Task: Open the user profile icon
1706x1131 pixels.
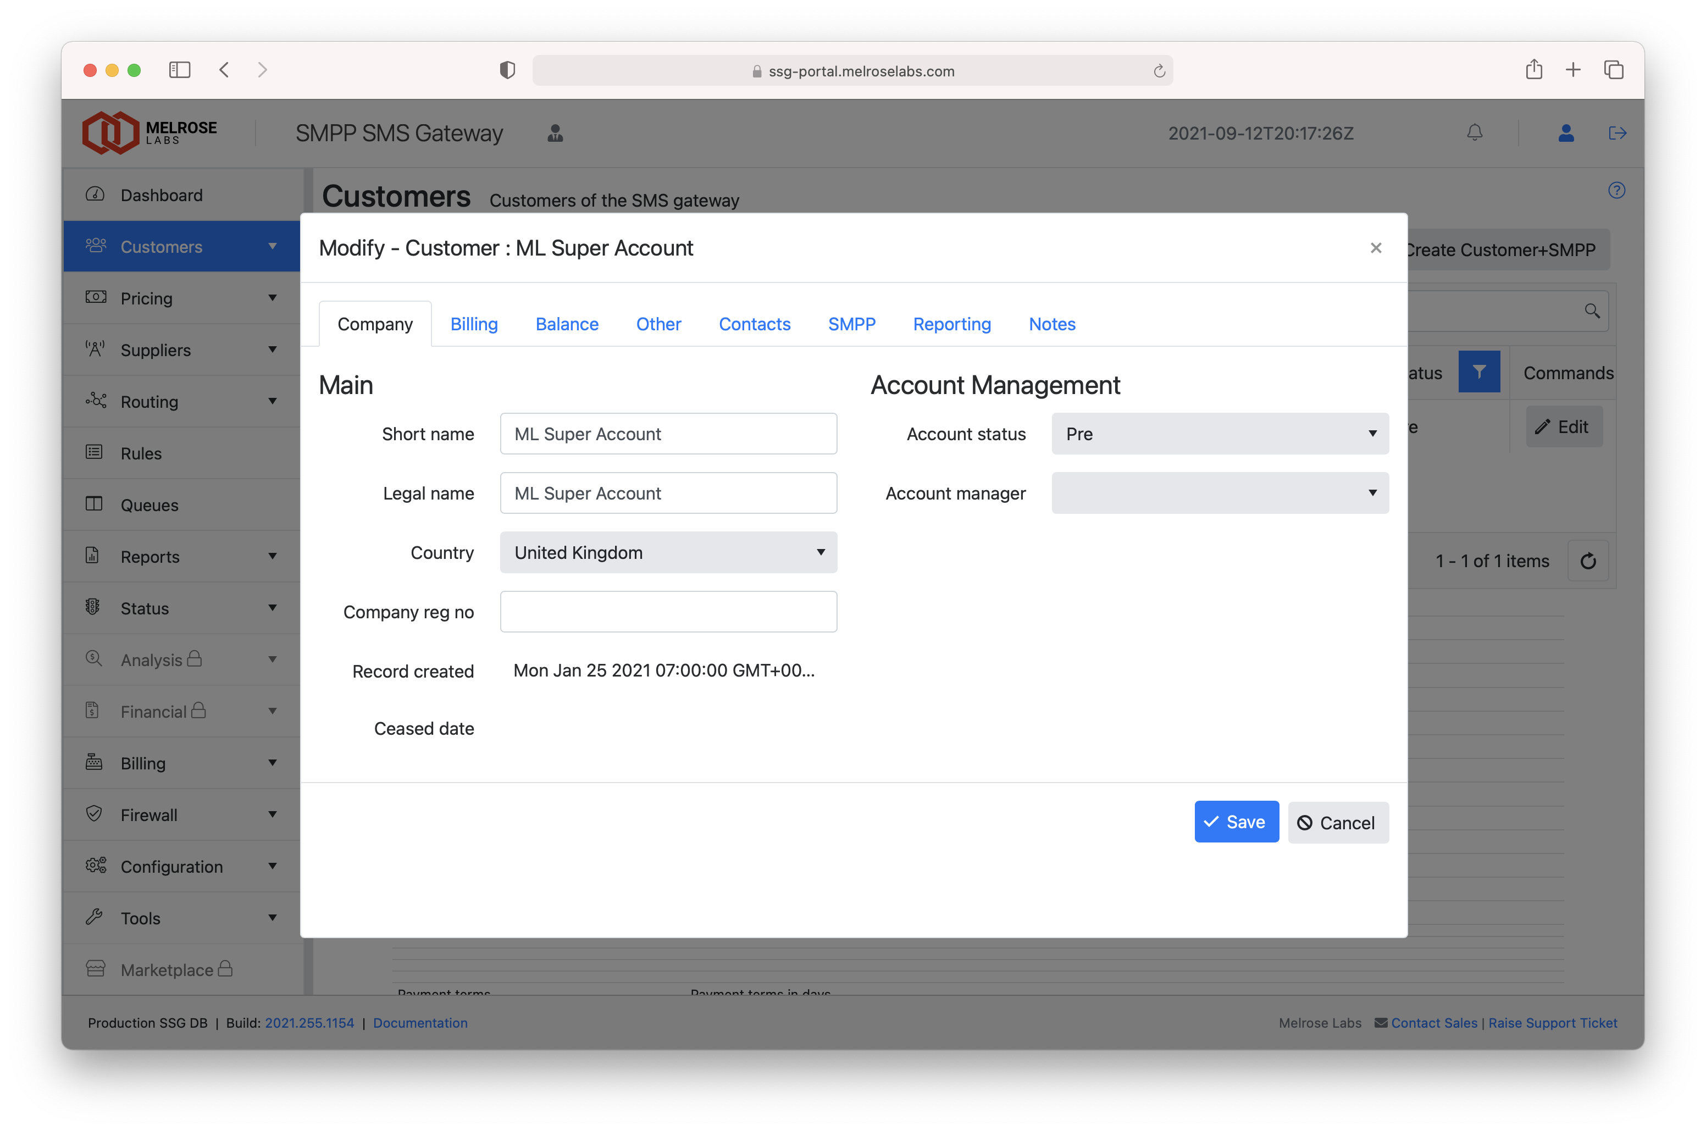Action: (1565, 133)
